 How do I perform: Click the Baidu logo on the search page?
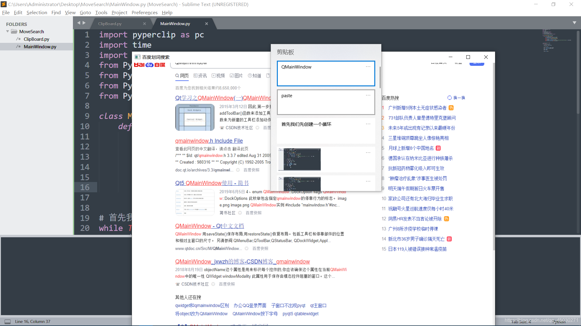149,64
